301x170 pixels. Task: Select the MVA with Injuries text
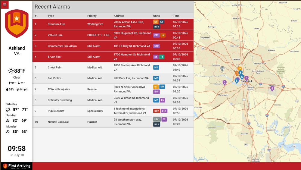pos(59,89)
